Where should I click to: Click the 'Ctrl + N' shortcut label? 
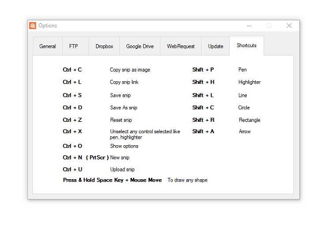(x=72, y=158)
